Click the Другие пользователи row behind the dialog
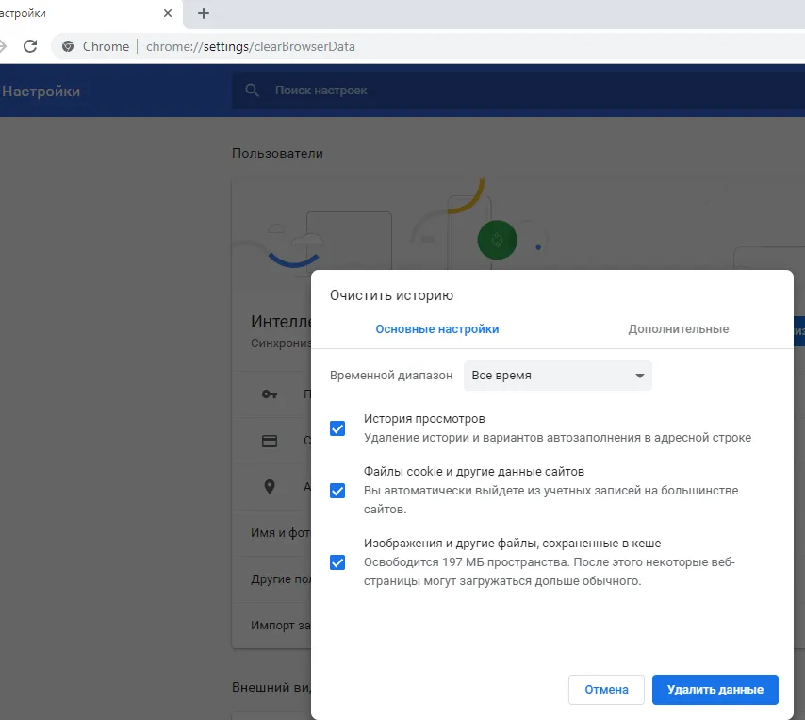This screenshot has width=805, height=720. tap(272, 579)
